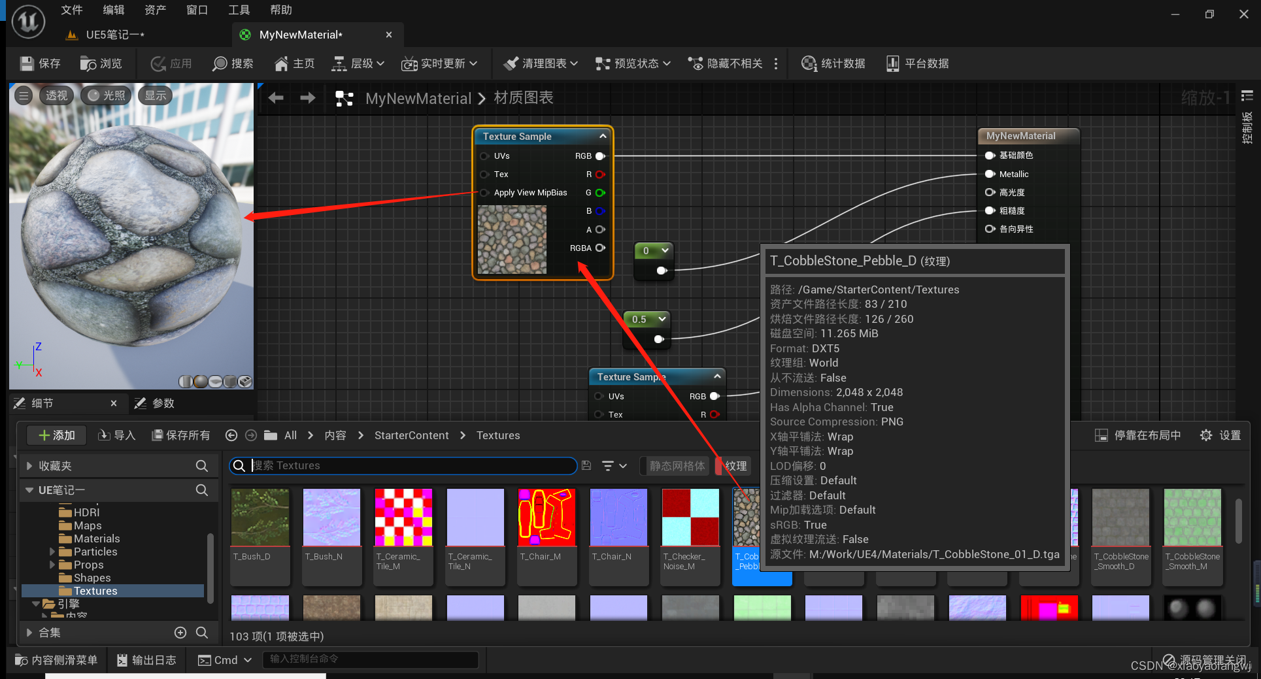Navigate back in the material graph

click(x=276, y=98)
